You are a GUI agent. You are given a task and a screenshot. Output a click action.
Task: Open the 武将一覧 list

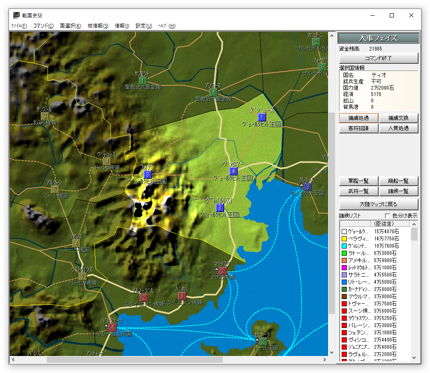[358, 192]
